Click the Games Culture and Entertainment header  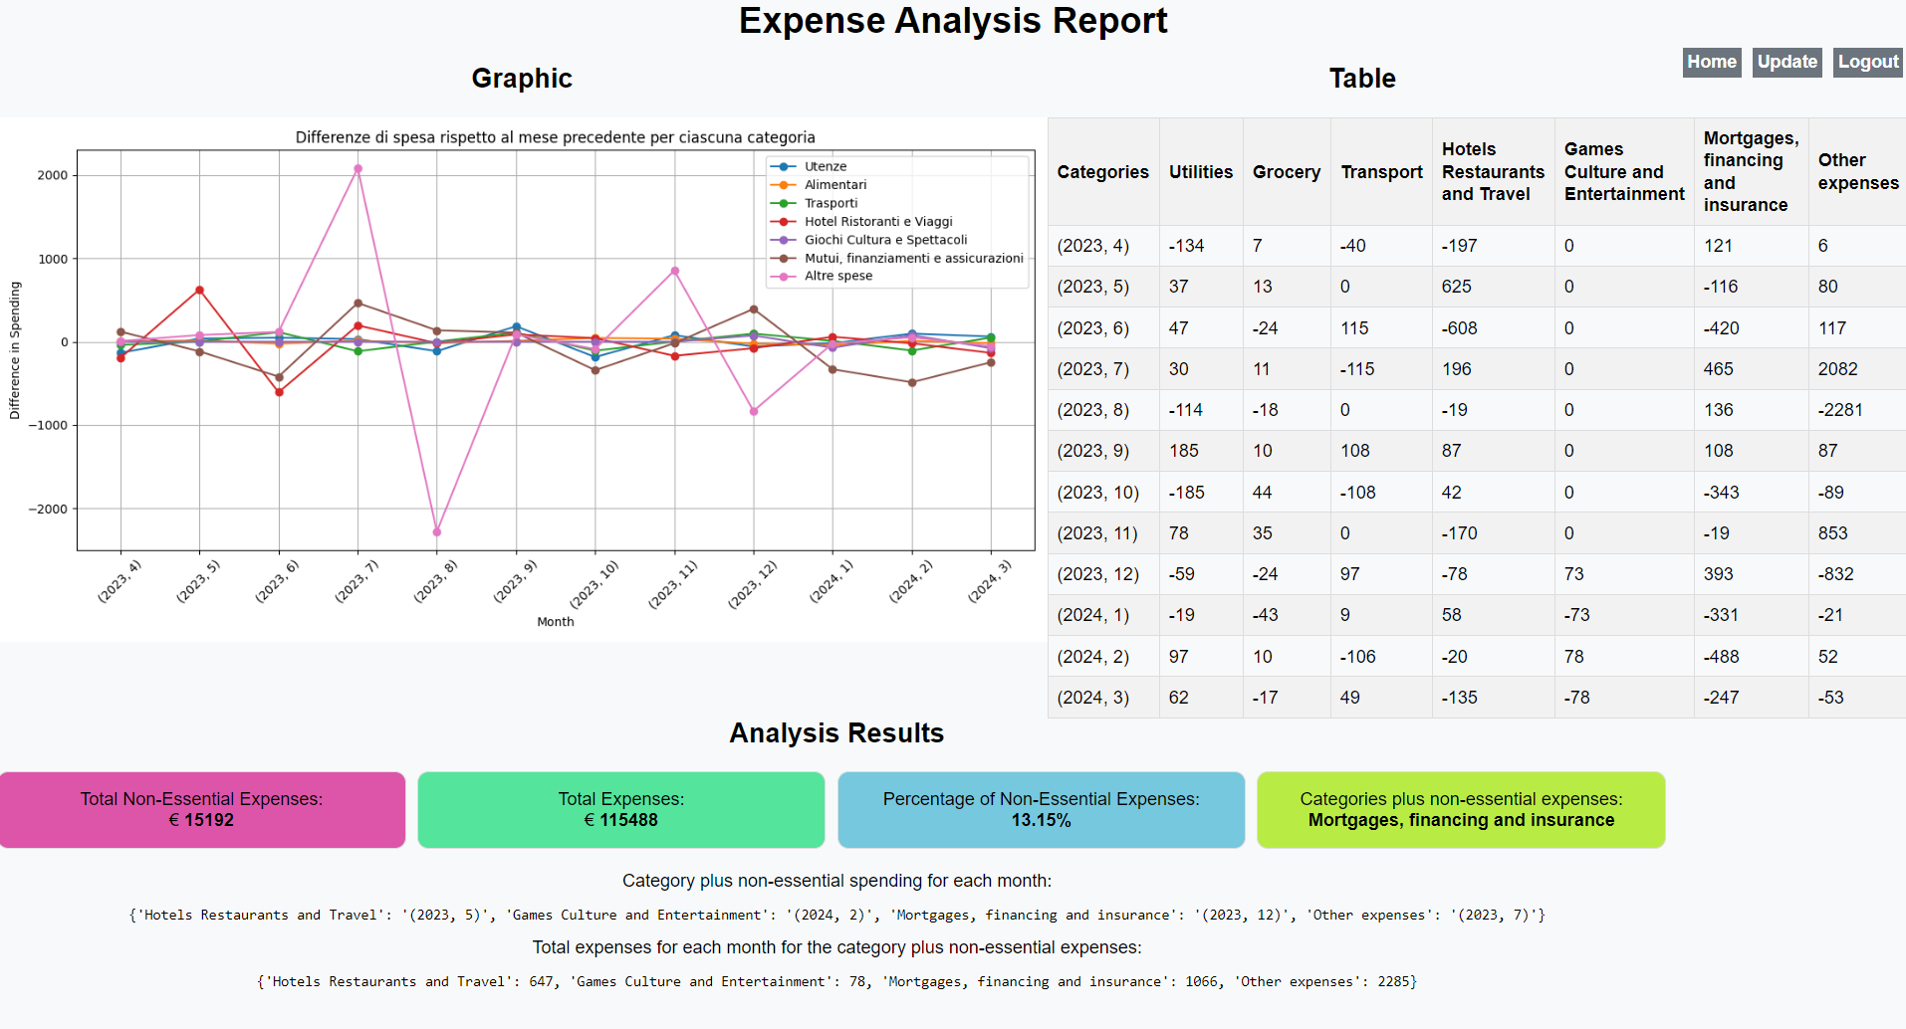(x=1624, y=172)
